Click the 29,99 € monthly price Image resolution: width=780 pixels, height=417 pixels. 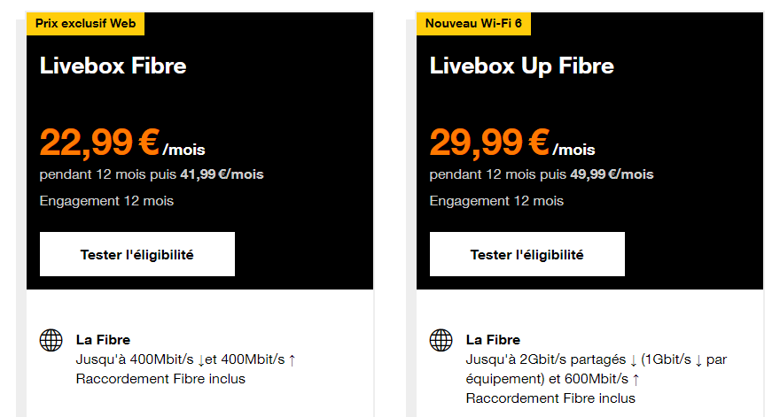pyautogui.click(x=489, y=143)
